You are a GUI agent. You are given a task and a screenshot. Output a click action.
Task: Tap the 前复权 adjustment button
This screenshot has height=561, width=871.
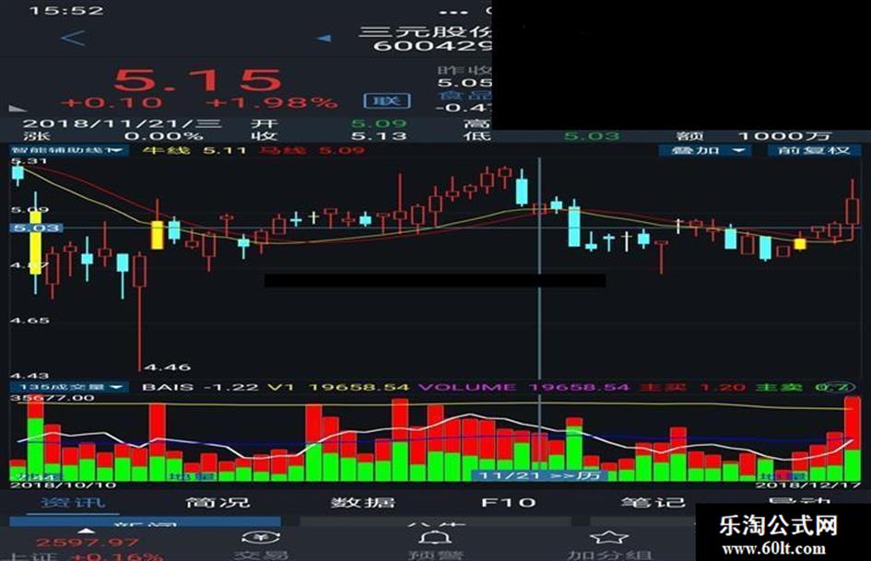tap(813, 150)
